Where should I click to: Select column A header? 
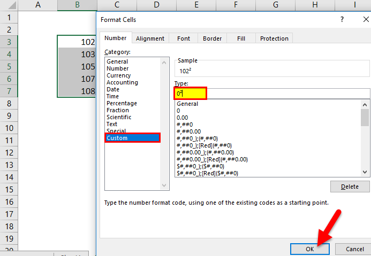(38, 5)
